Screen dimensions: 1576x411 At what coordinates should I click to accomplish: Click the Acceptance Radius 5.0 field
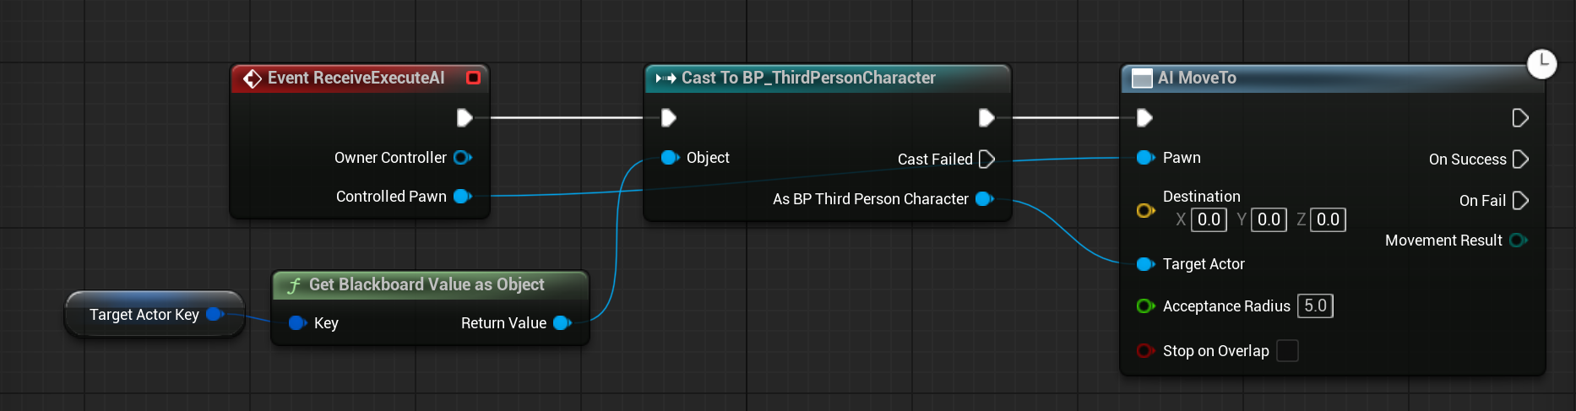pyautogui.click(x=1315, y=306)
